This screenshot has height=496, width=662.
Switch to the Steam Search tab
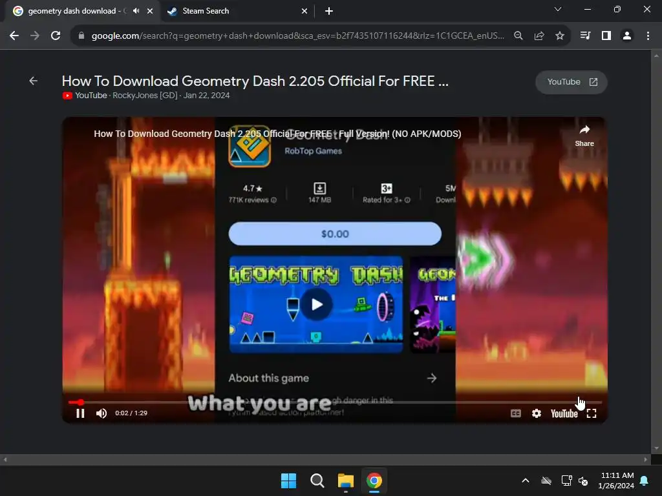237,11
